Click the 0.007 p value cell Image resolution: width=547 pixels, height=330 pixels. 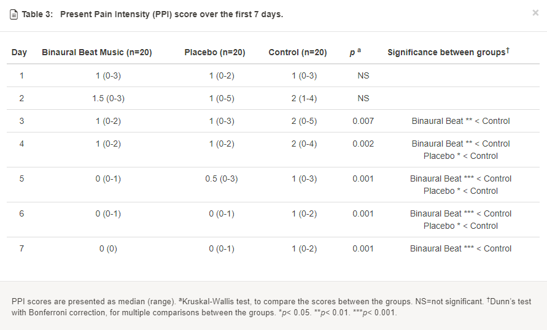tap(363, 121)
